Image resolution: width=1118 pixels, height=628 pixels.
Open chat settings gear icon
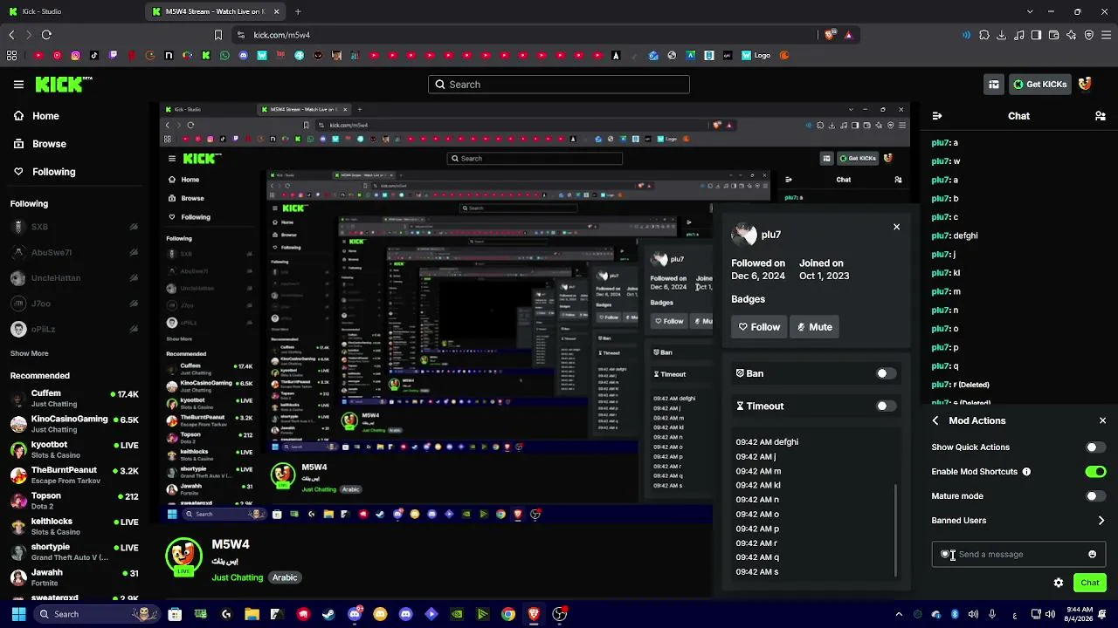tap(1059, 583)
